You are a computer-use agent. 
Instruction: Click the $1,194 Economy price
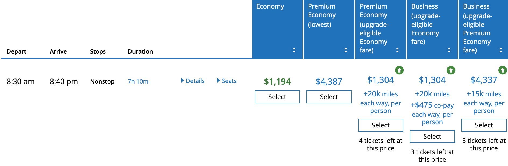pos(277,81)
